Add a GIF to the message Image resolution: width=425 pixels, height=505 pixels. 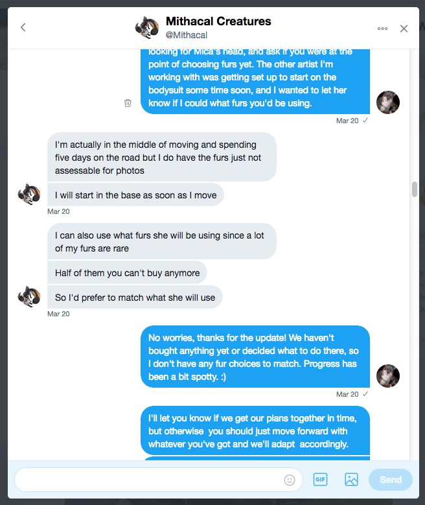coord(320,480)
